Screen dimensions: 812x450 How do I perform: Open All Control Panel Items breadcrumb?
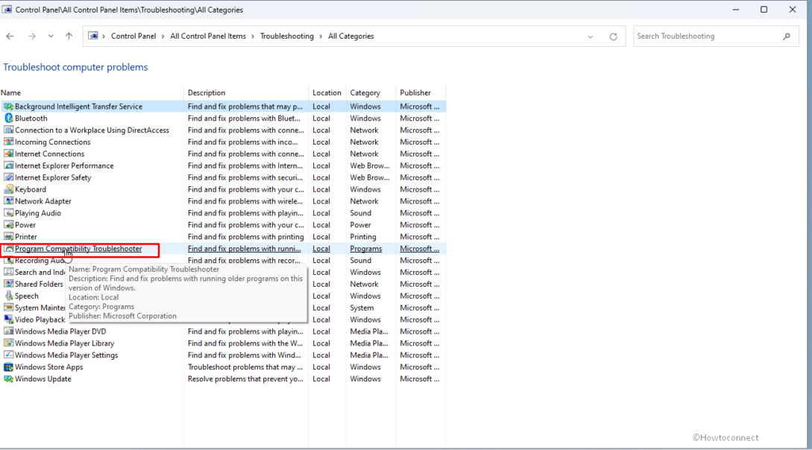(x=207, y=36)
